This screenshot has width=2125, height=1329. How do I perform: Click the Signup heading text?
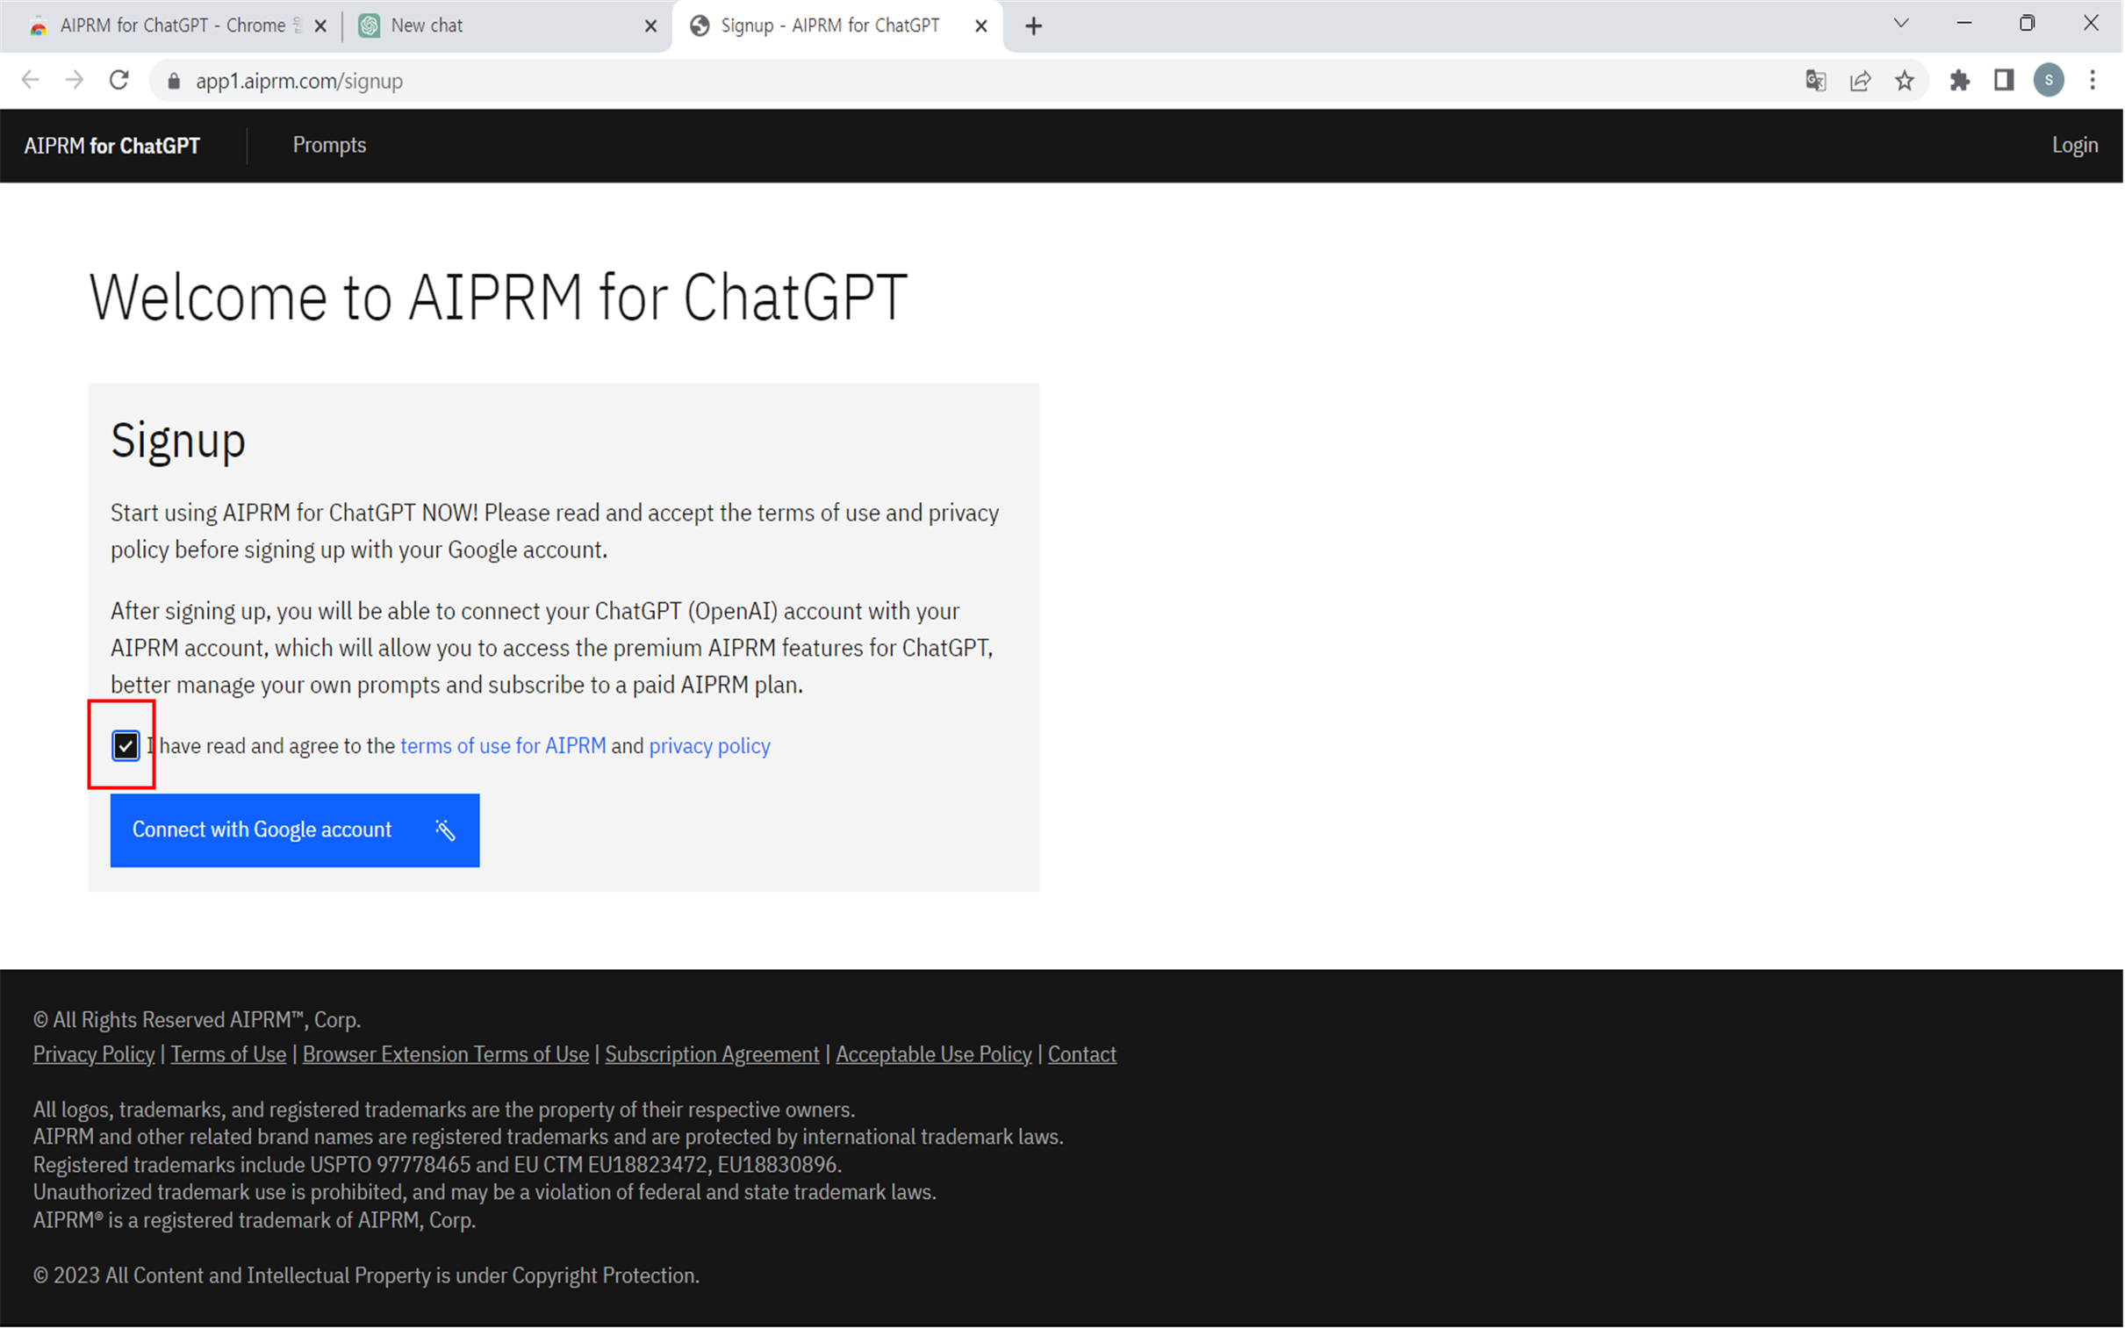coord(178,441)
